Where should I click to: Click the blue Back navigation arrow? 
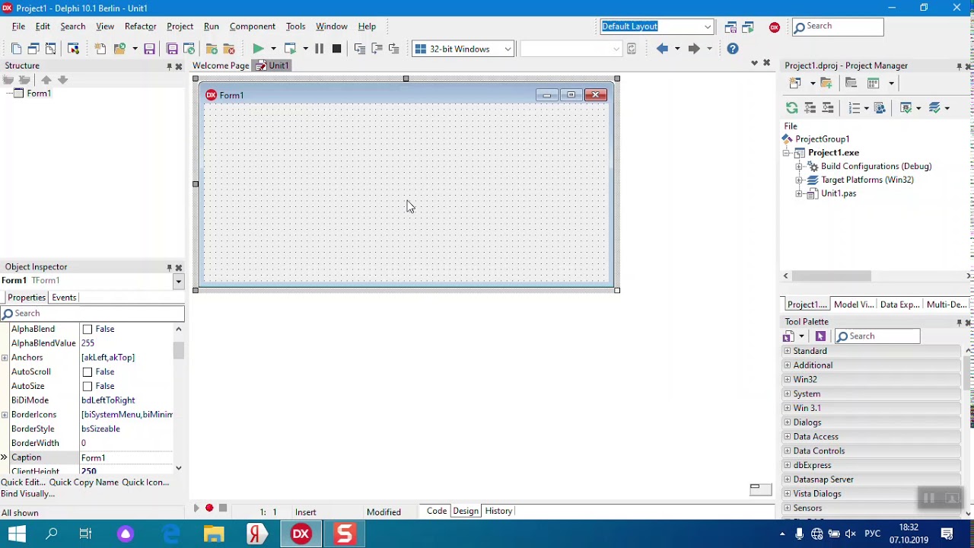point(662,49)
